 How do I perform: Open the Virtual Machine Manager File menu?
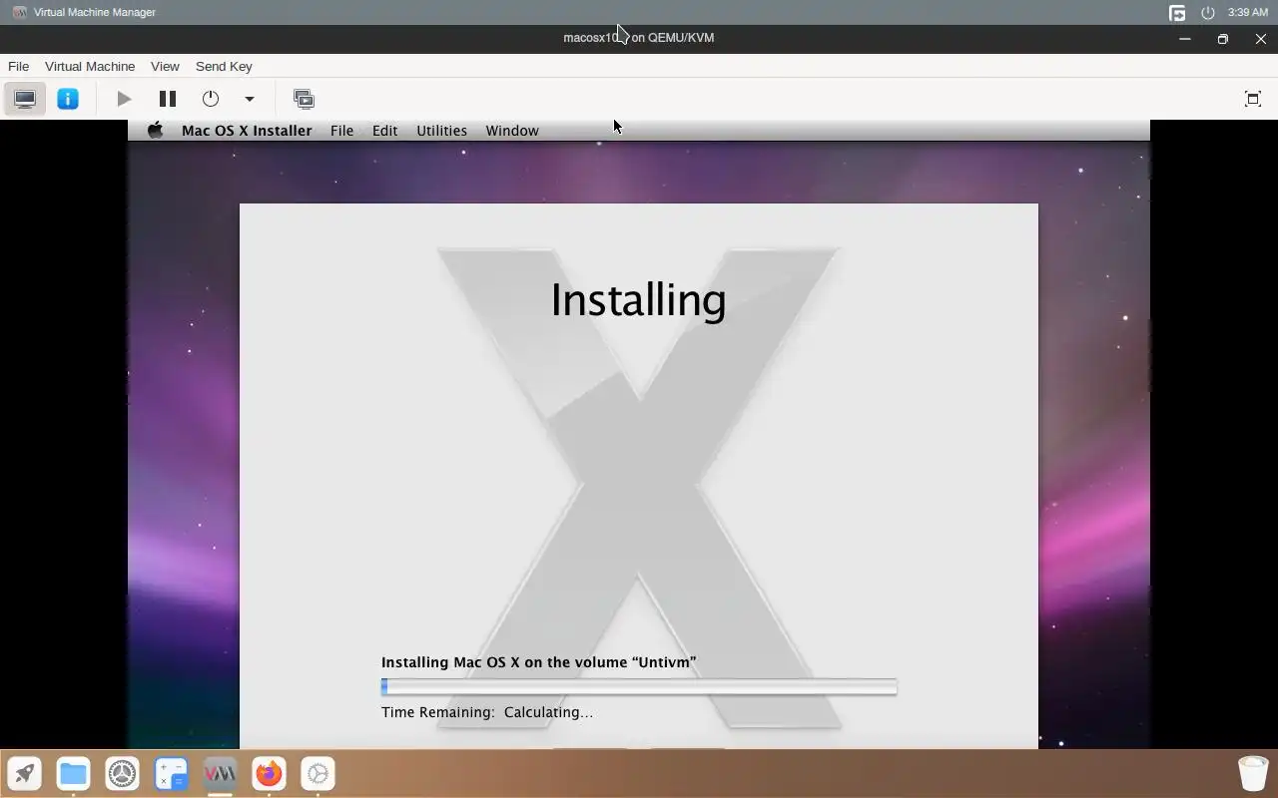click(x=18, y=66)
